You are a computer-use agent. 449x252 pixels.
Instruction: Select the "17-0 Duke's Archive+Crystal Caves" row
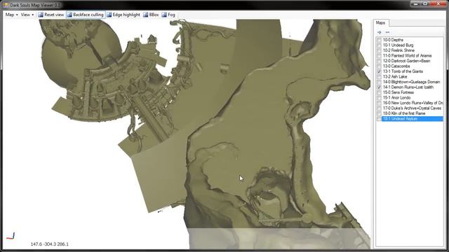point(412,108)
